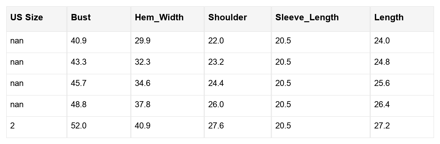The width and height of the screenshot is (440, 144).
Task: Select the Hem_Width cell 37.8
Action: (142, 105)
